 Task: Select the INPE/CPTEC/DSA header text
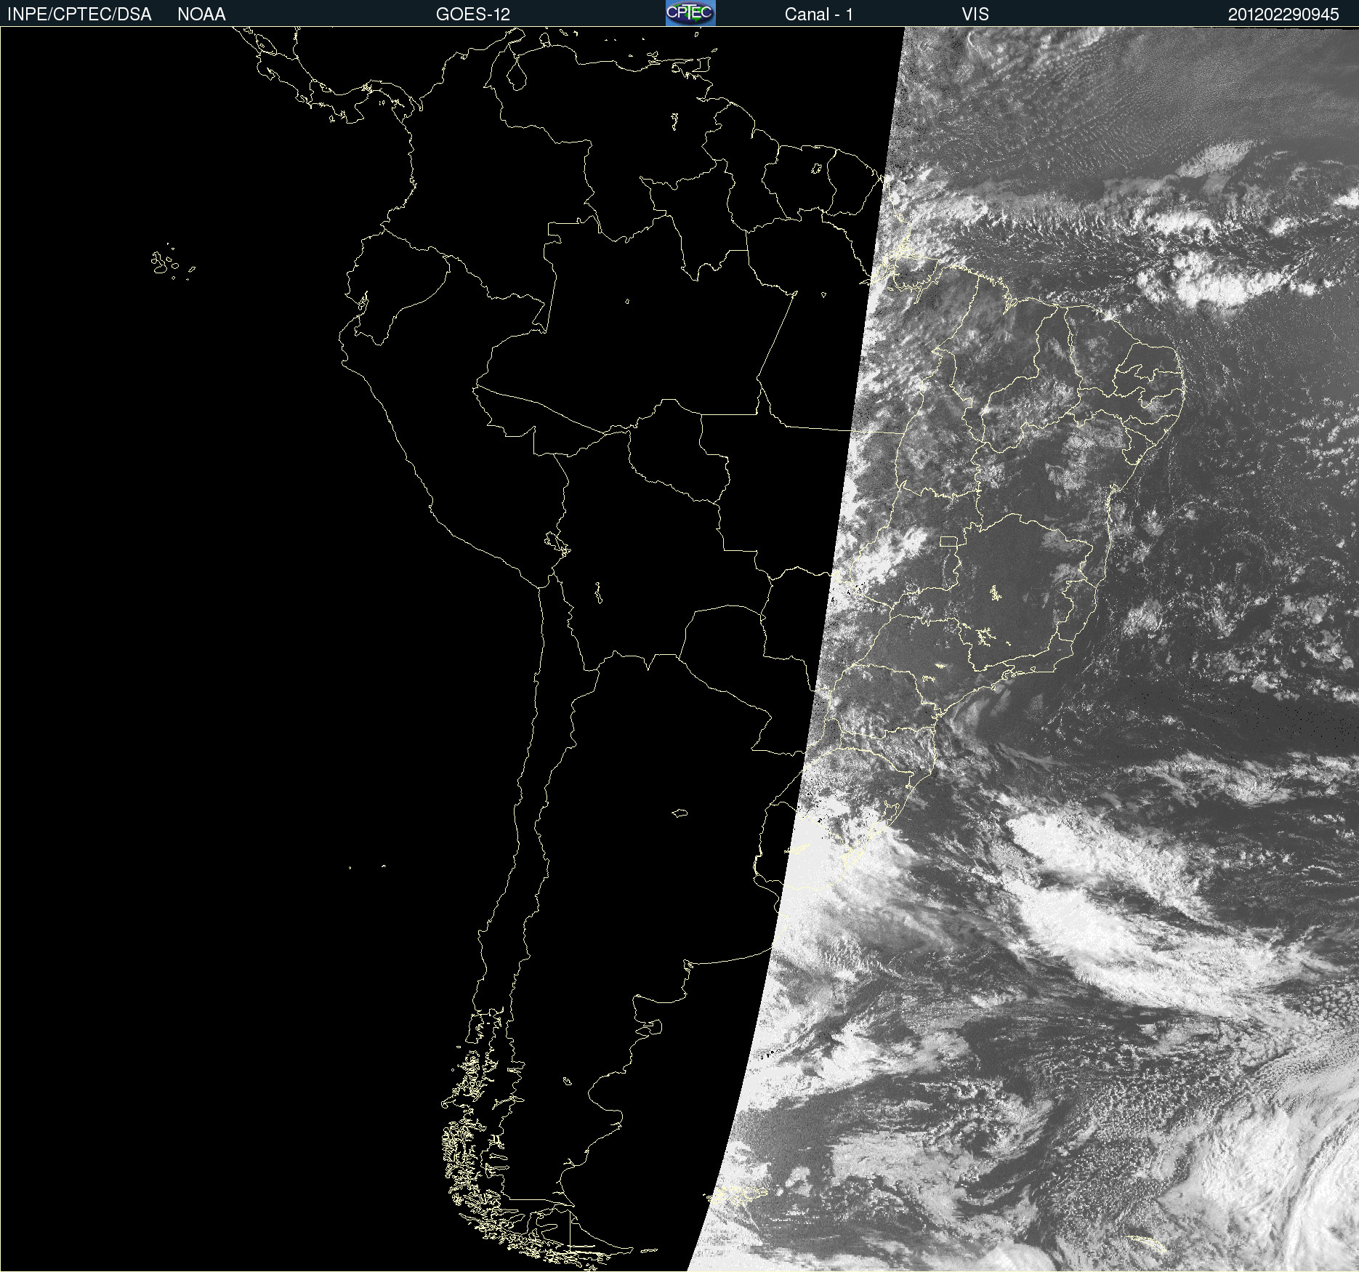[x=79, y=15]
